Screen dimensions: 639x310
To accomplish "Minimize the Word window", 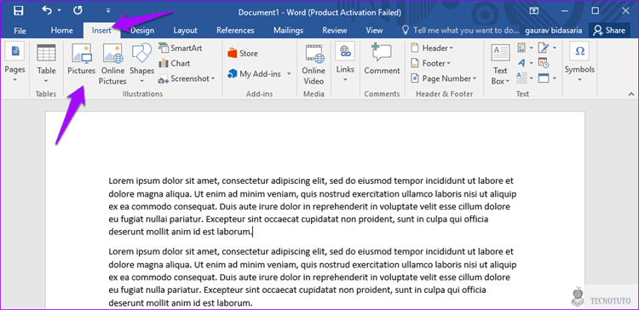I will (x=564, y=11).
